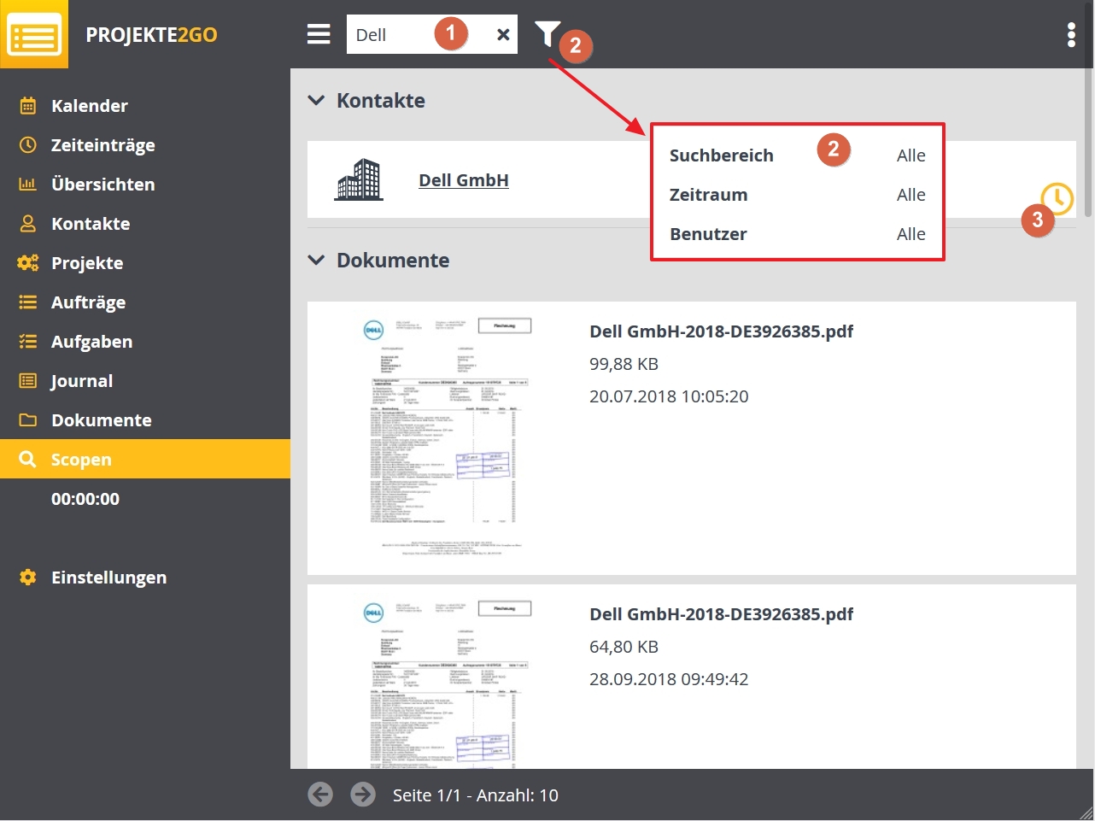Open the 64,80 KB Dell PDF file name
1095x821 pixels.
coord(722,614)
